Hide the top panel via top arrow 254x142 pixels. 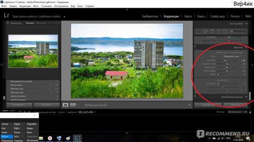pos(127,10)
